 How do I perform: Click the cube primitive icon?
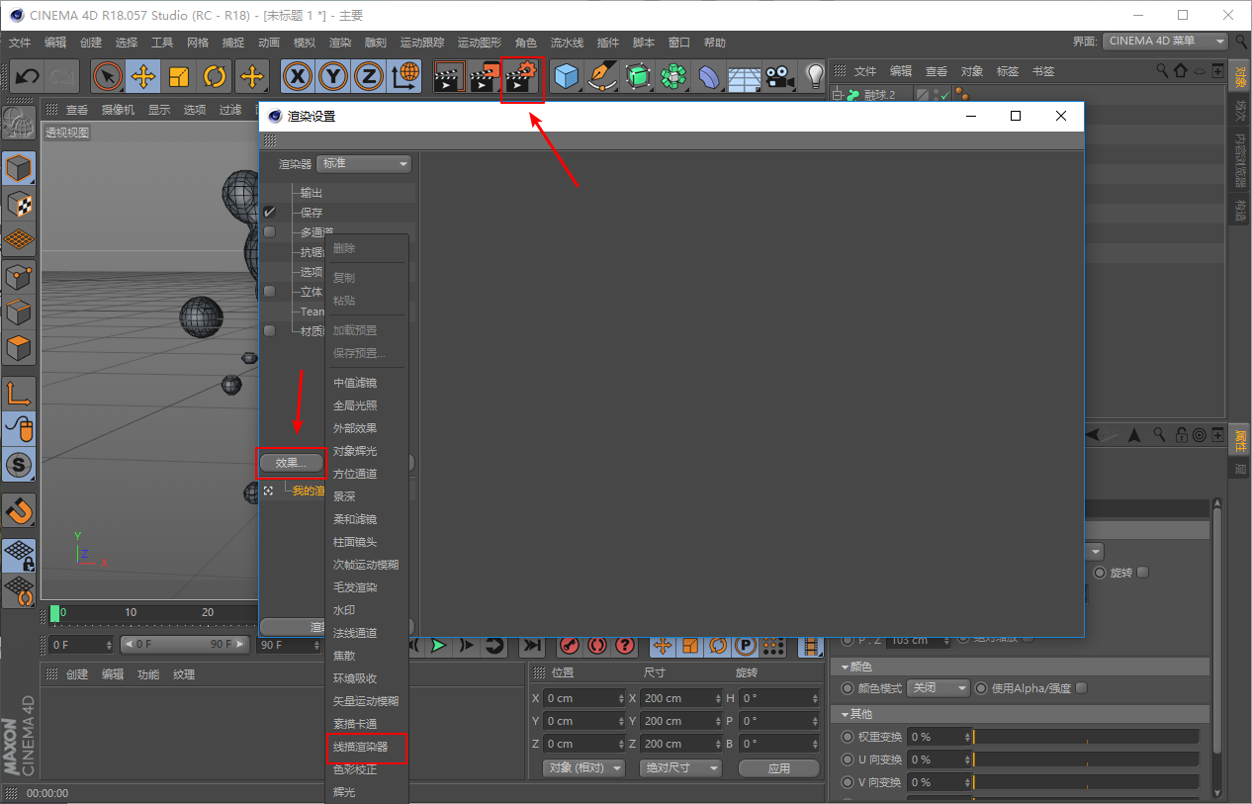tap(567, 76)
